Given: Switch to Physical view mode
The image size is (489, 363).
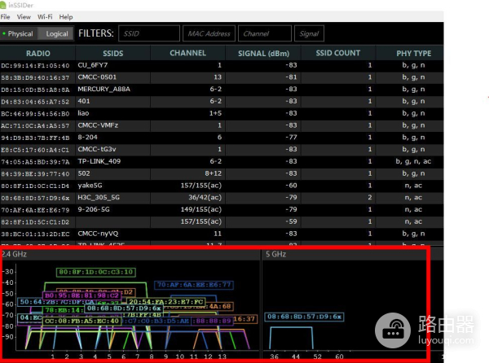Looking at the screenshot, I should tap(18, 33).
